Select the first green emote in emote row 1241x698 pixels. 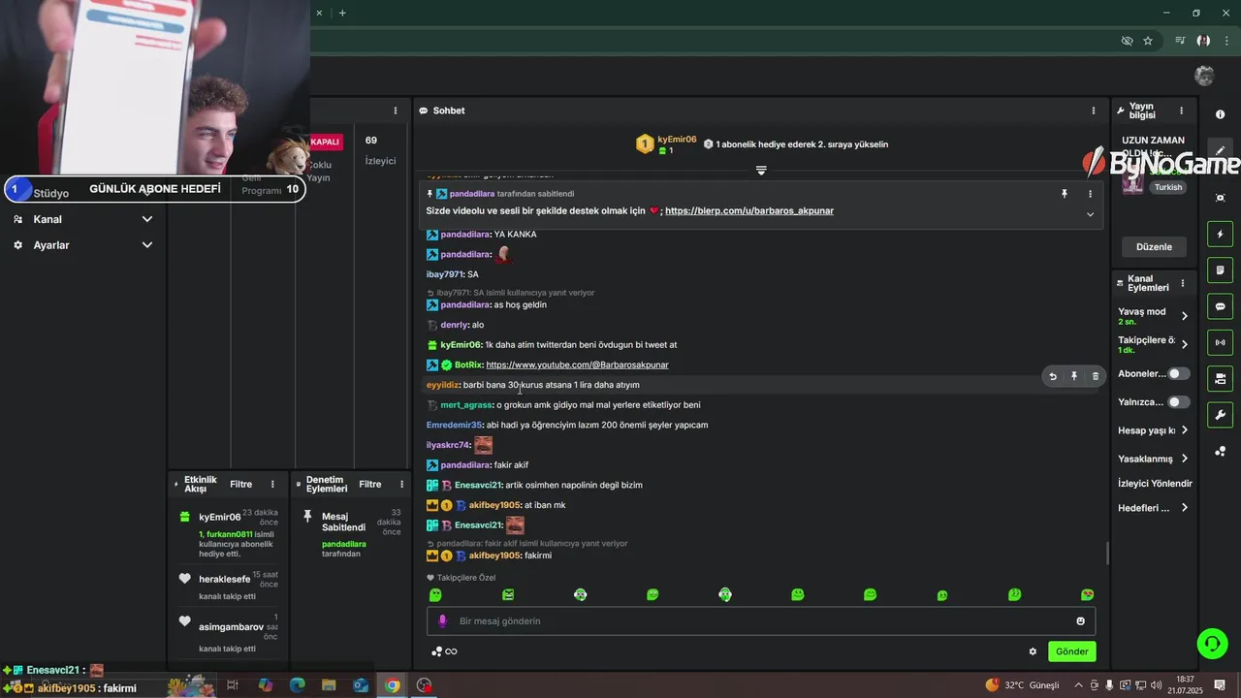[435, 595]
